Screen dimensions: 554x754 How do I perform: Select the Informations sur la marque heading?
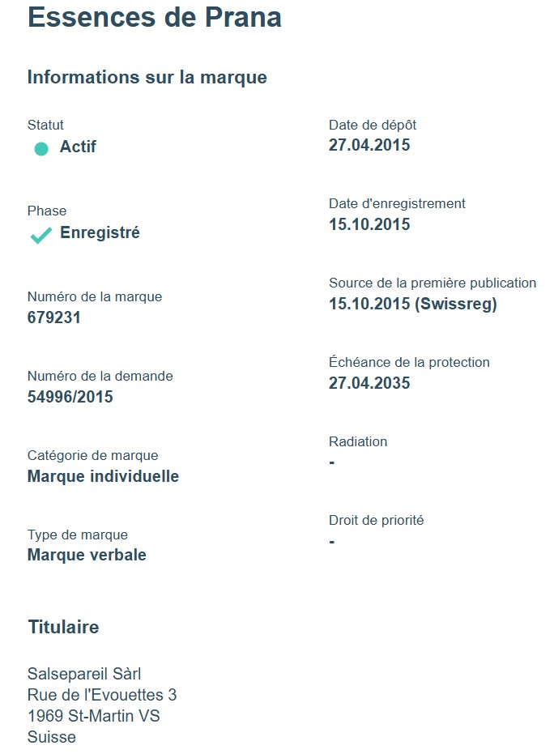point(147,78)
